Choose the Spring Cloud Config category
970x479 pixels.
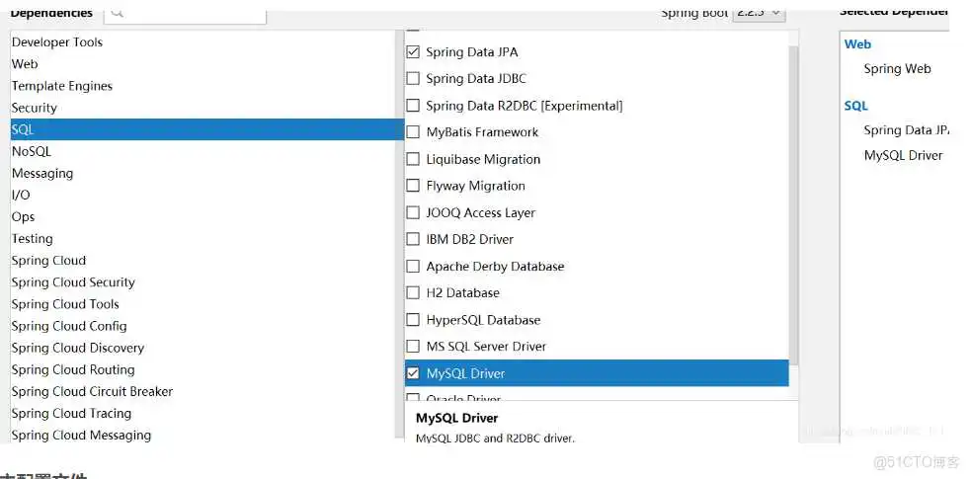click(69, 326)
